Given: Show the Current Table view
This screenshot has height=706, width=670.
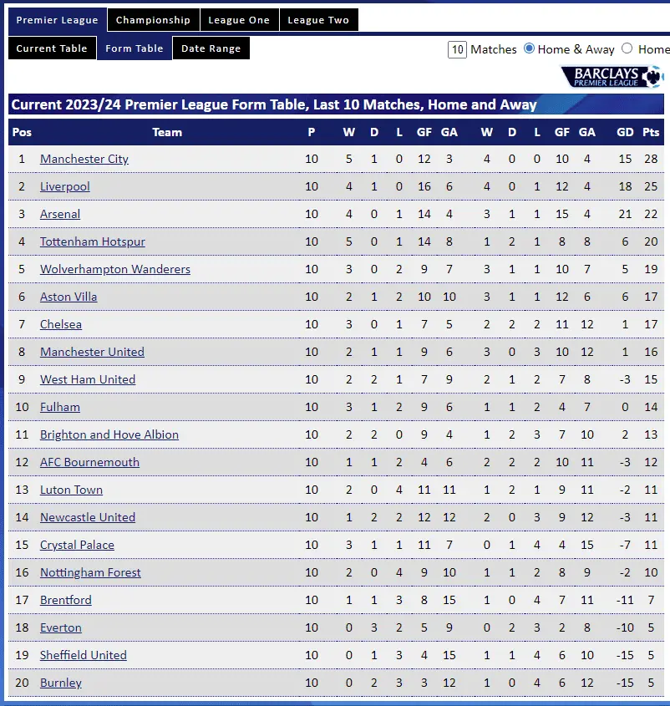Looking at the screenshot, I should pyautogui.click(x=52, y=48).
